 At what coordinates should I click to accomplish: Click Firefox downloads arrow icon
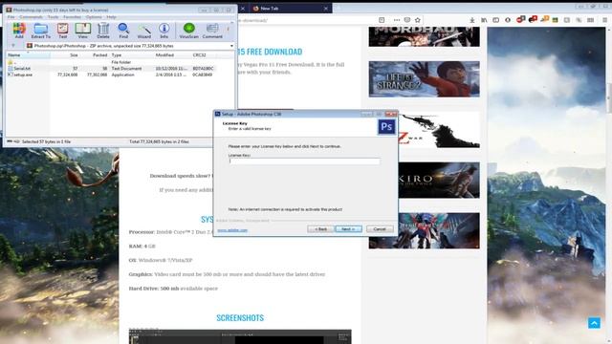471,20
